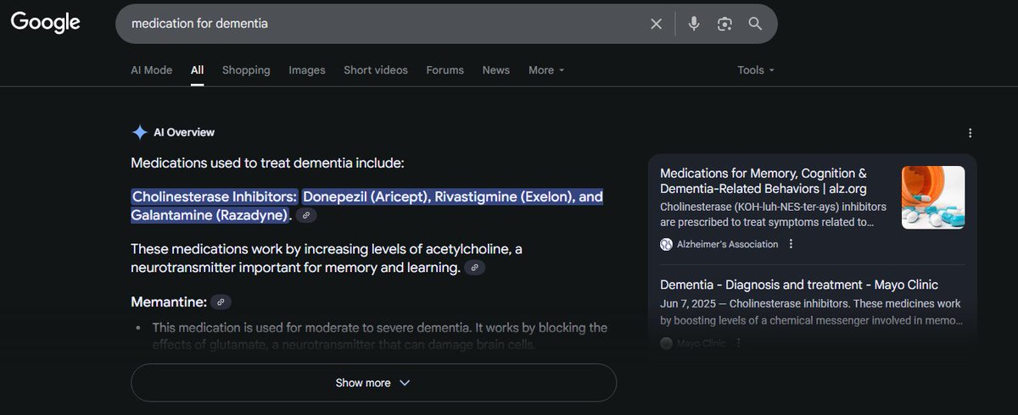The width and height of the screenshot is (1018, 415).
Task: Click Alzheimer's Association site favicon
Action: pyautogui.click(x=667, y=244)
